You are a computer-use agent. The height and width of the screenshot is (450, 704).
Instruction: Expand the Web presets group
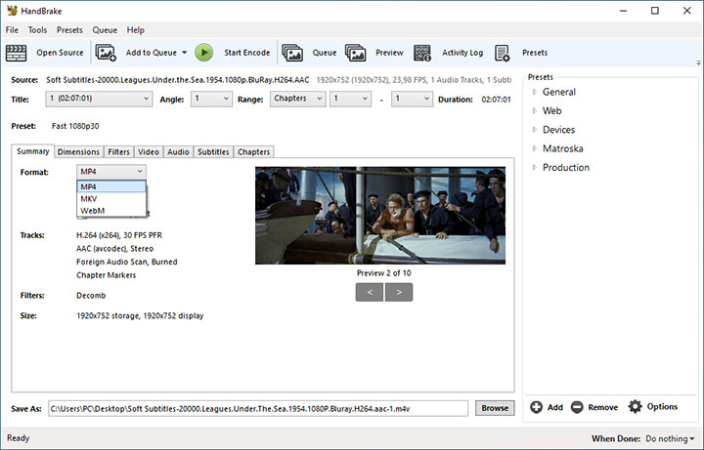pos(534,110)
